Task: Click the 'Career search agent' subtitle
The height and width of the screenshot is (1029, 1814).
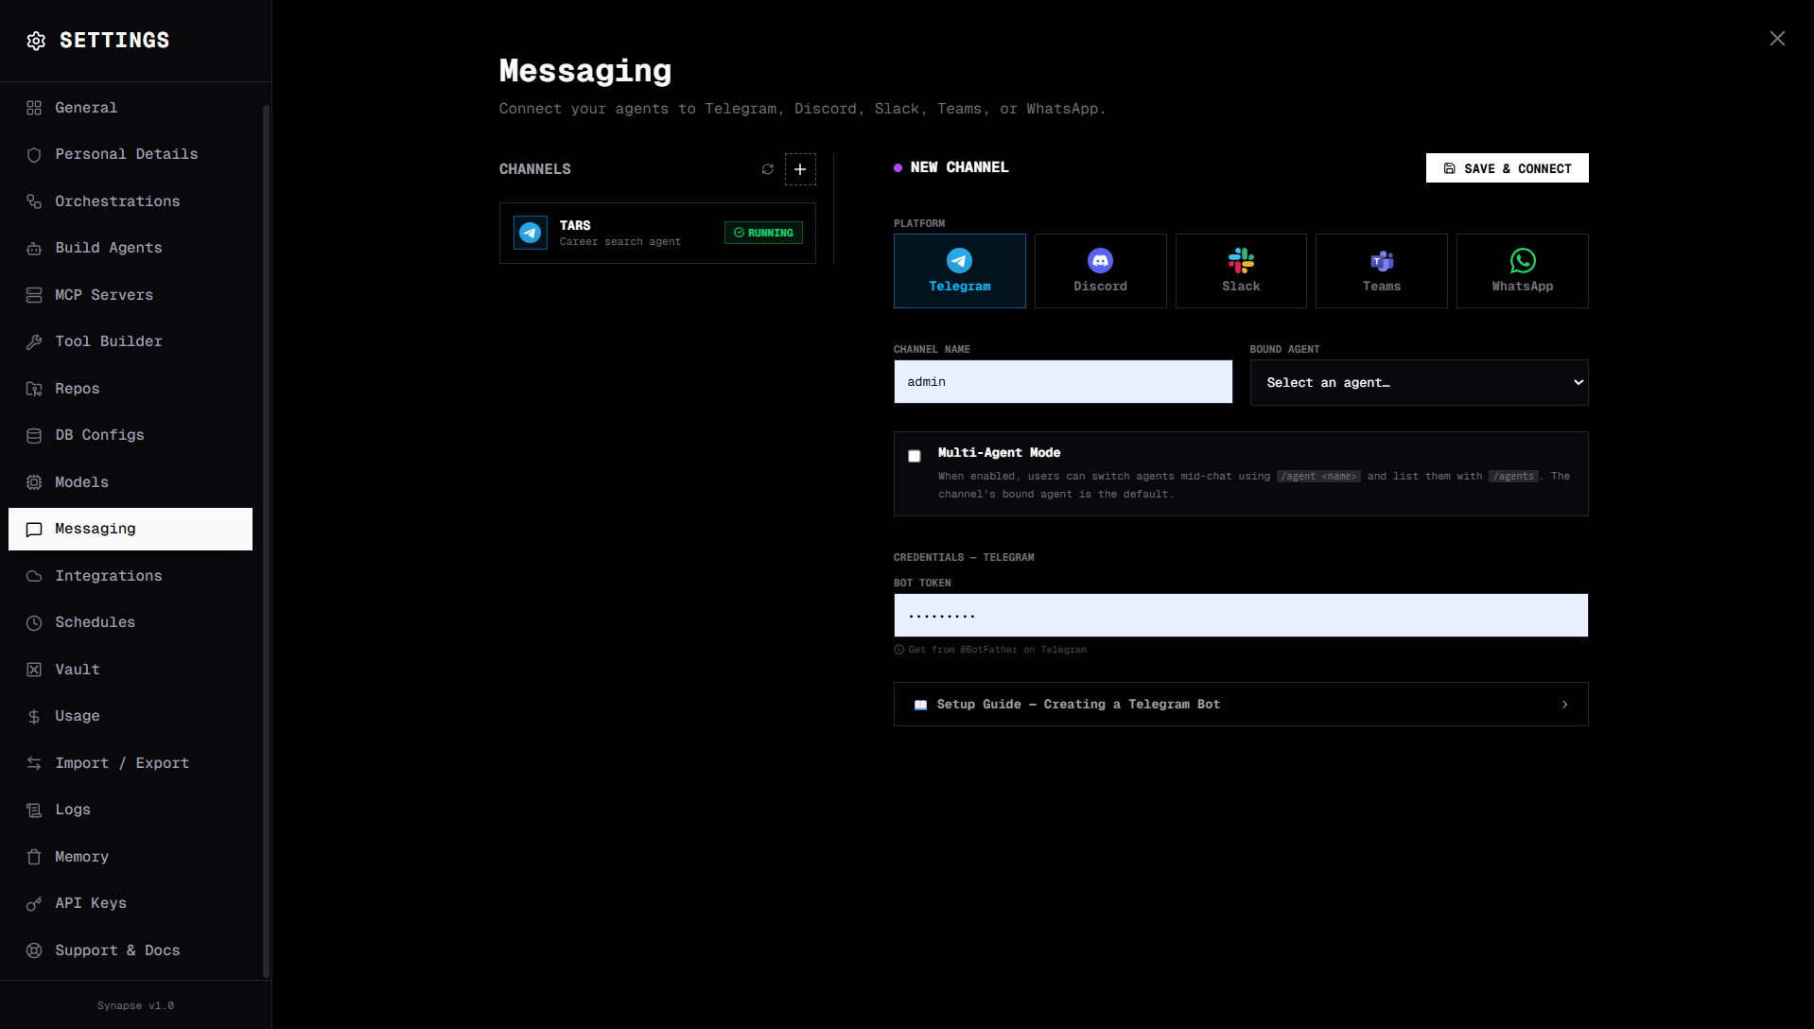Action: pos(619,242)
